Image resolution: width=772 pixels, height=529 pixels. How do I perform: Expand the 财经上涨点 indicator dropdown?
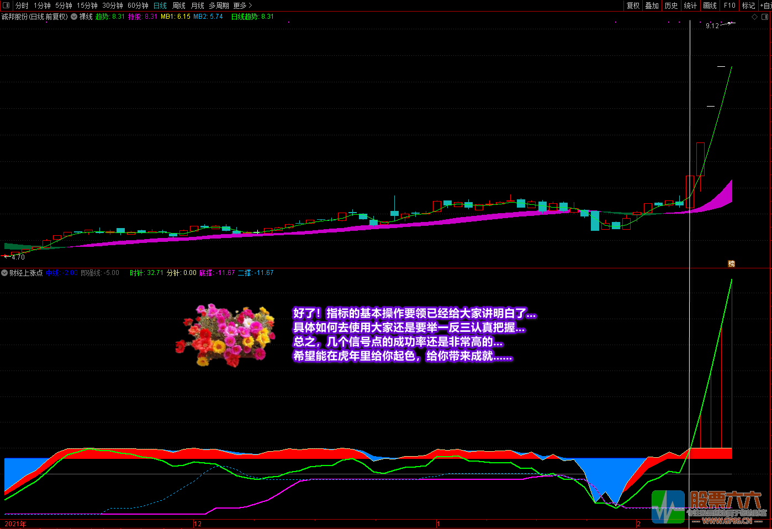[4, 273]
